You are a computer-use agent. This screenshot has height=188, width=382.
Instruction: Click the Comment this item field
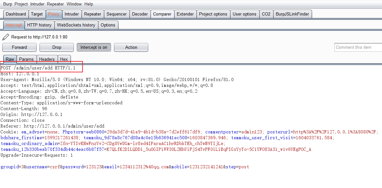click(x=358, y=47)
